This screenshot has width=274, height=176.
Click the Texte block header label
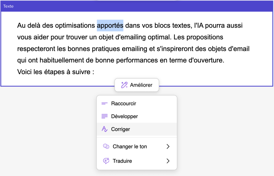(8, 6)
